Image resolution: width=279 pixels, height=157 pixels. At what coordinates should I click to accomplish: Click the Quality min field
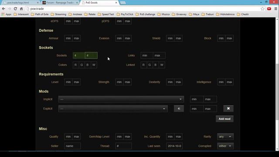click(x=68, y=137)
